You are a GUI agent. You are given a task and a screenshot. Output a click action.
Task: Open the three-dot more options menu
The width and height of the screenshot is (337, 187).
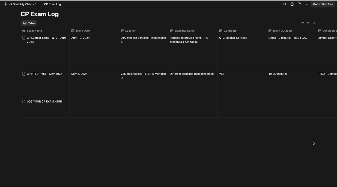pos(307,4)
